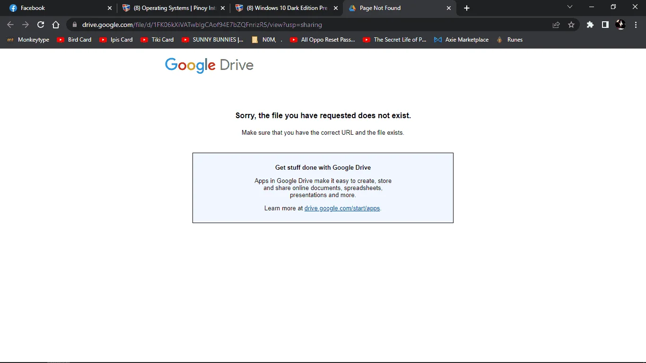
Task: Open the Chrome three-dot menu
Action: pyautogui.click(x=635, y=25)
